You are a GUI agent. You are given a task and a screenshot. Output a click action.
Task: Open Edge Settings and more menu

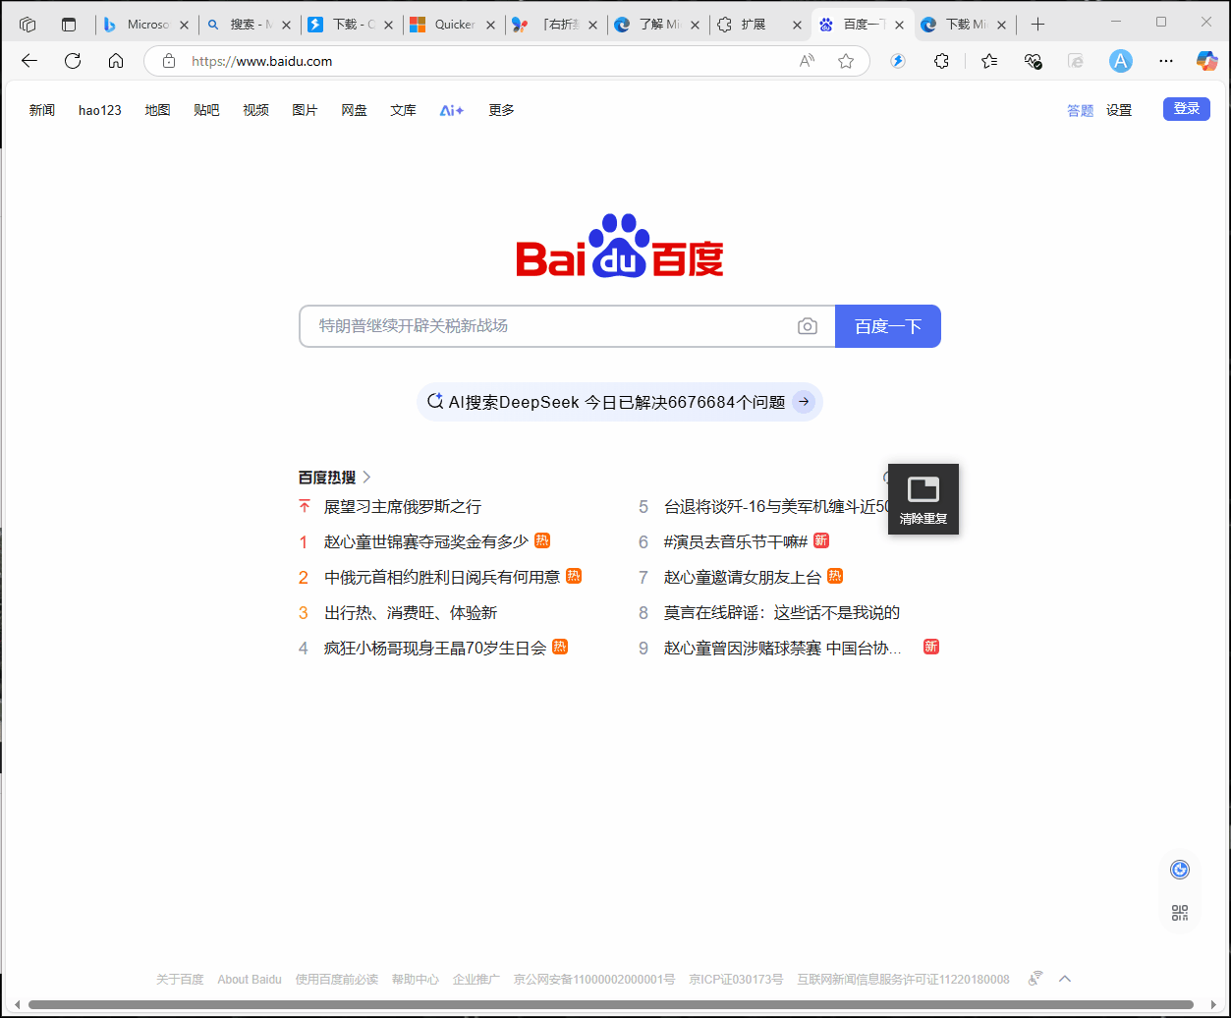tap(1166, 61)
